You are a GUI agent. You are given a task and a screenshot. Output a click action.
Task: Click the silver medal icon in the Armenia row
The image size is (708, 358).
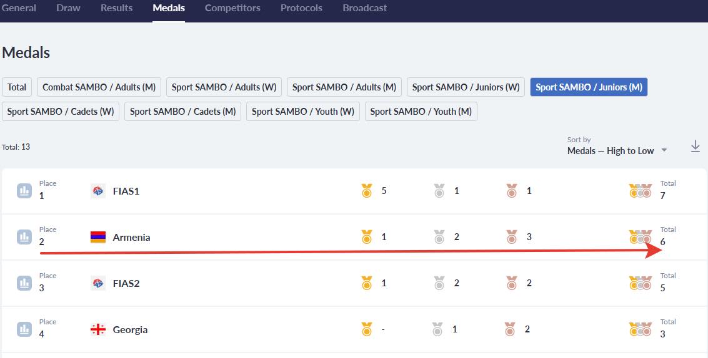click(439, 237)
